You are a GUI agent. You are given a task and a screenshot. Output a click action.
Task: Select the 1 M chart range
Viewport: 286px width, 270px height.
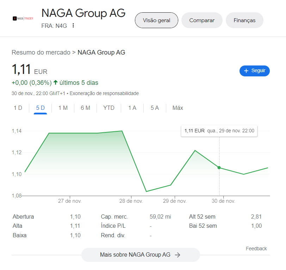[x=63, y=108]
